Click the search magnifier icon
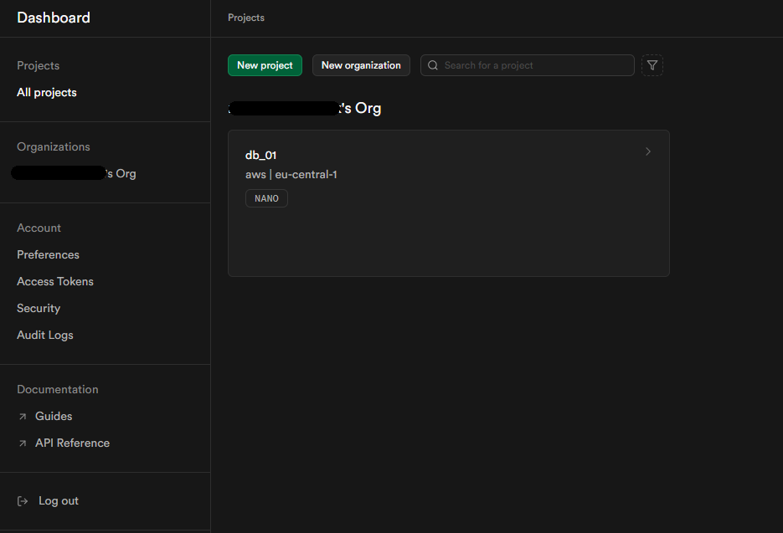 pos(433,65)
